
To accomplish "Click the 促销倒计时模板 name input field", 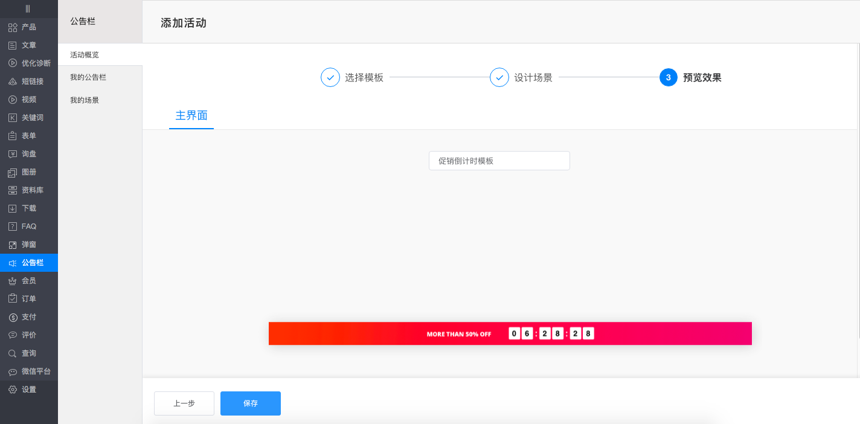I will (x=499, y=160).
